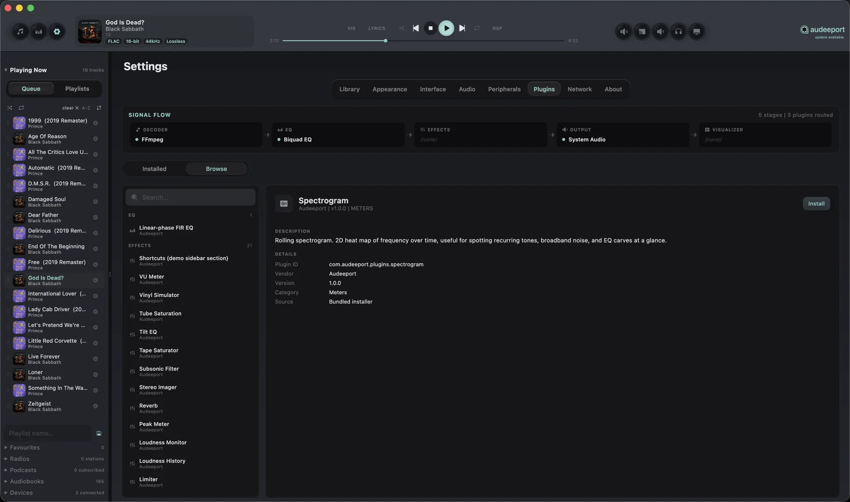Expand the Podcasts section
Viewport: 850px width, 502px height.
point(5,470)
